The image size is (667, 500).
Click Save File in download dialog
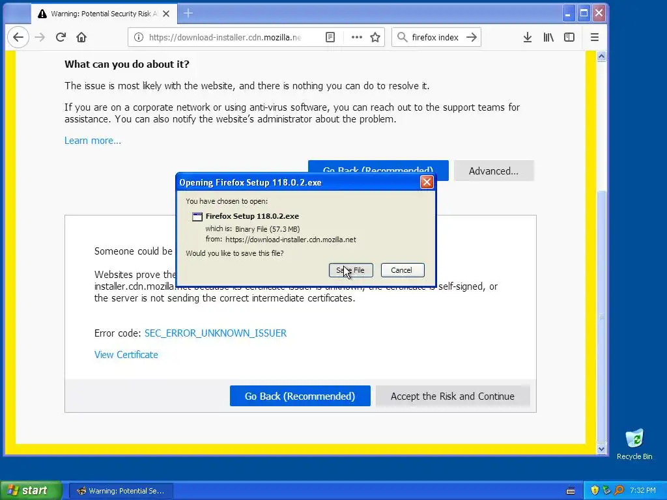point(351,270)
